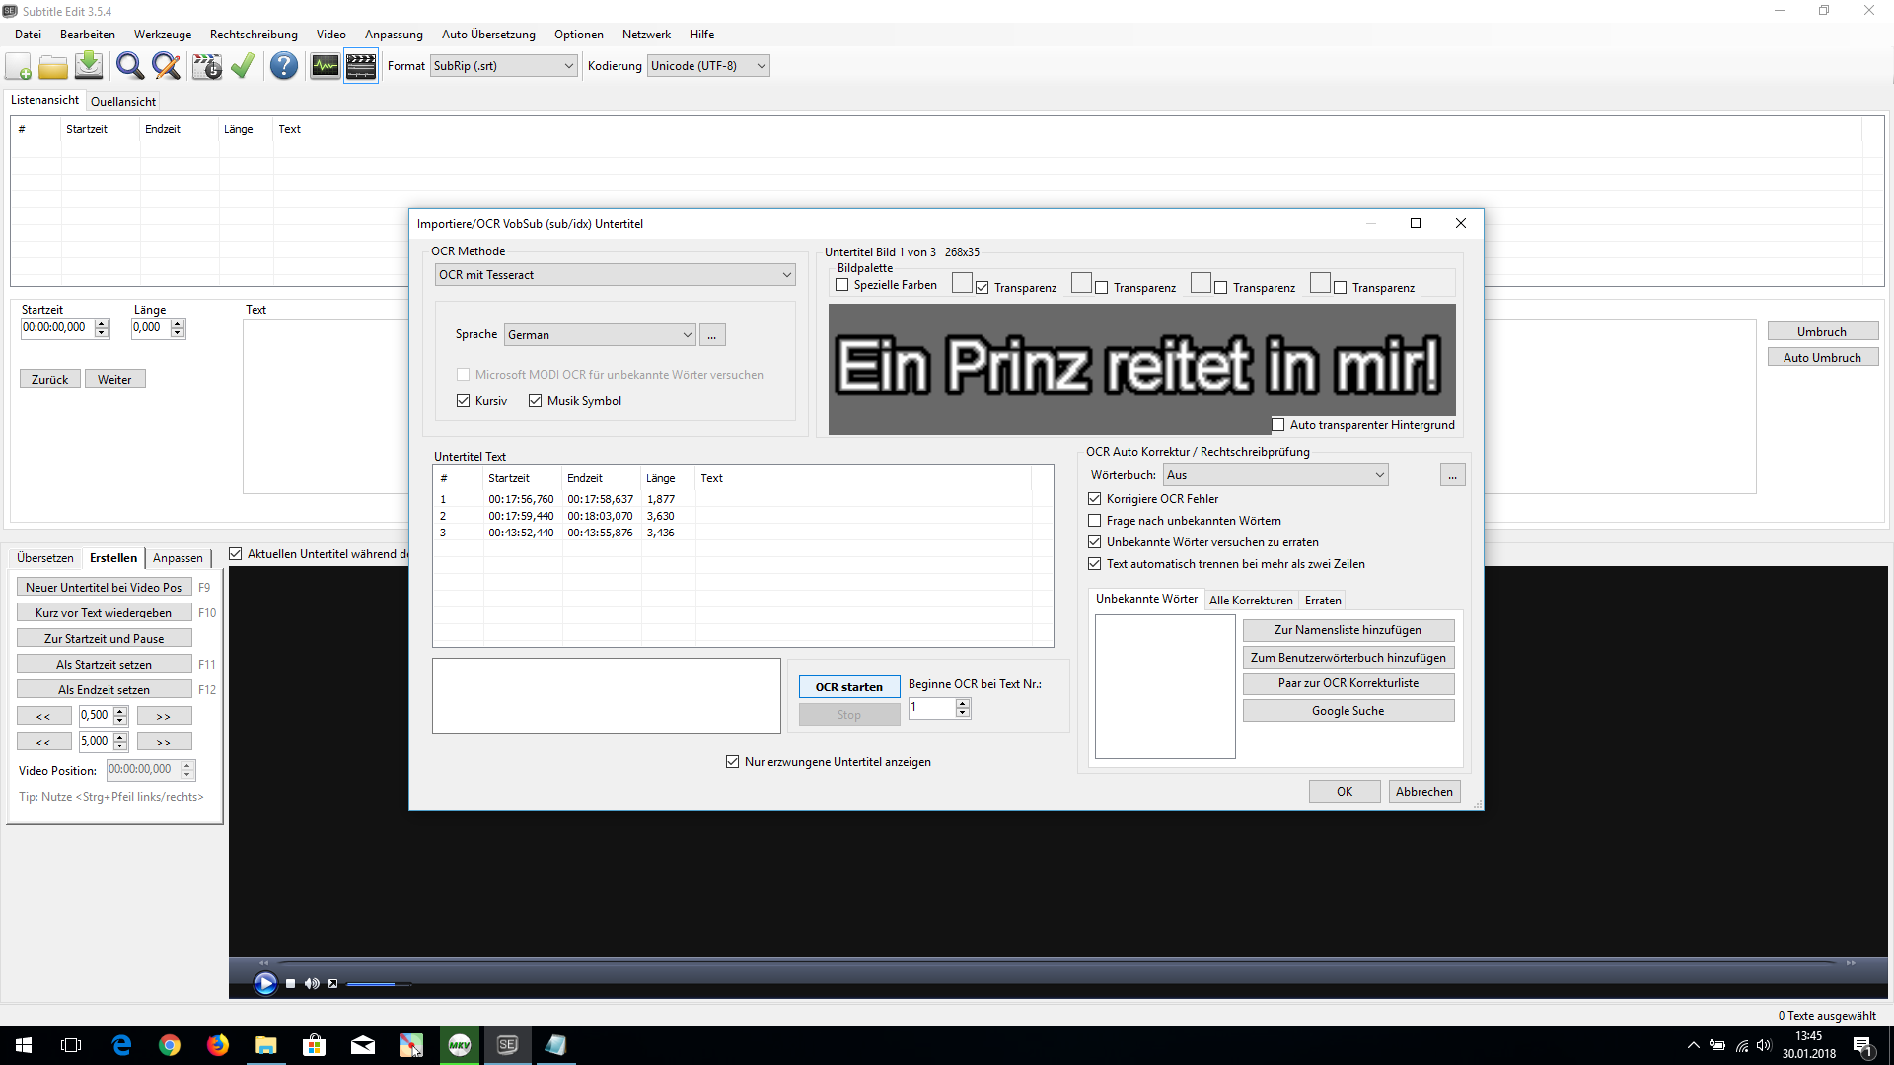
Task: Open a subtitle file via folder icon
Action: [x=53, y=66]
